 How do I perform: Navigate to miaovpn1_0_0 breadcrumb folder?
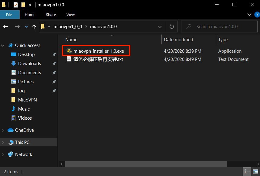[x=67, y=26]
